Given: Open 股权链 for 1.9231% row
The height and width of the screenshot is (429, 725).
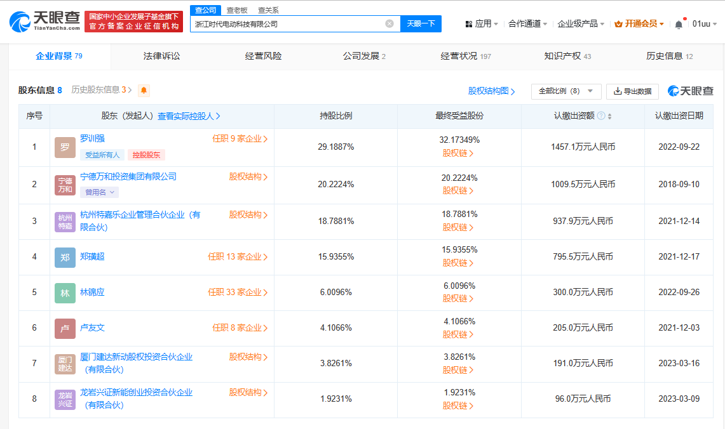Looking at the screenshot, I should coord(457,406).
